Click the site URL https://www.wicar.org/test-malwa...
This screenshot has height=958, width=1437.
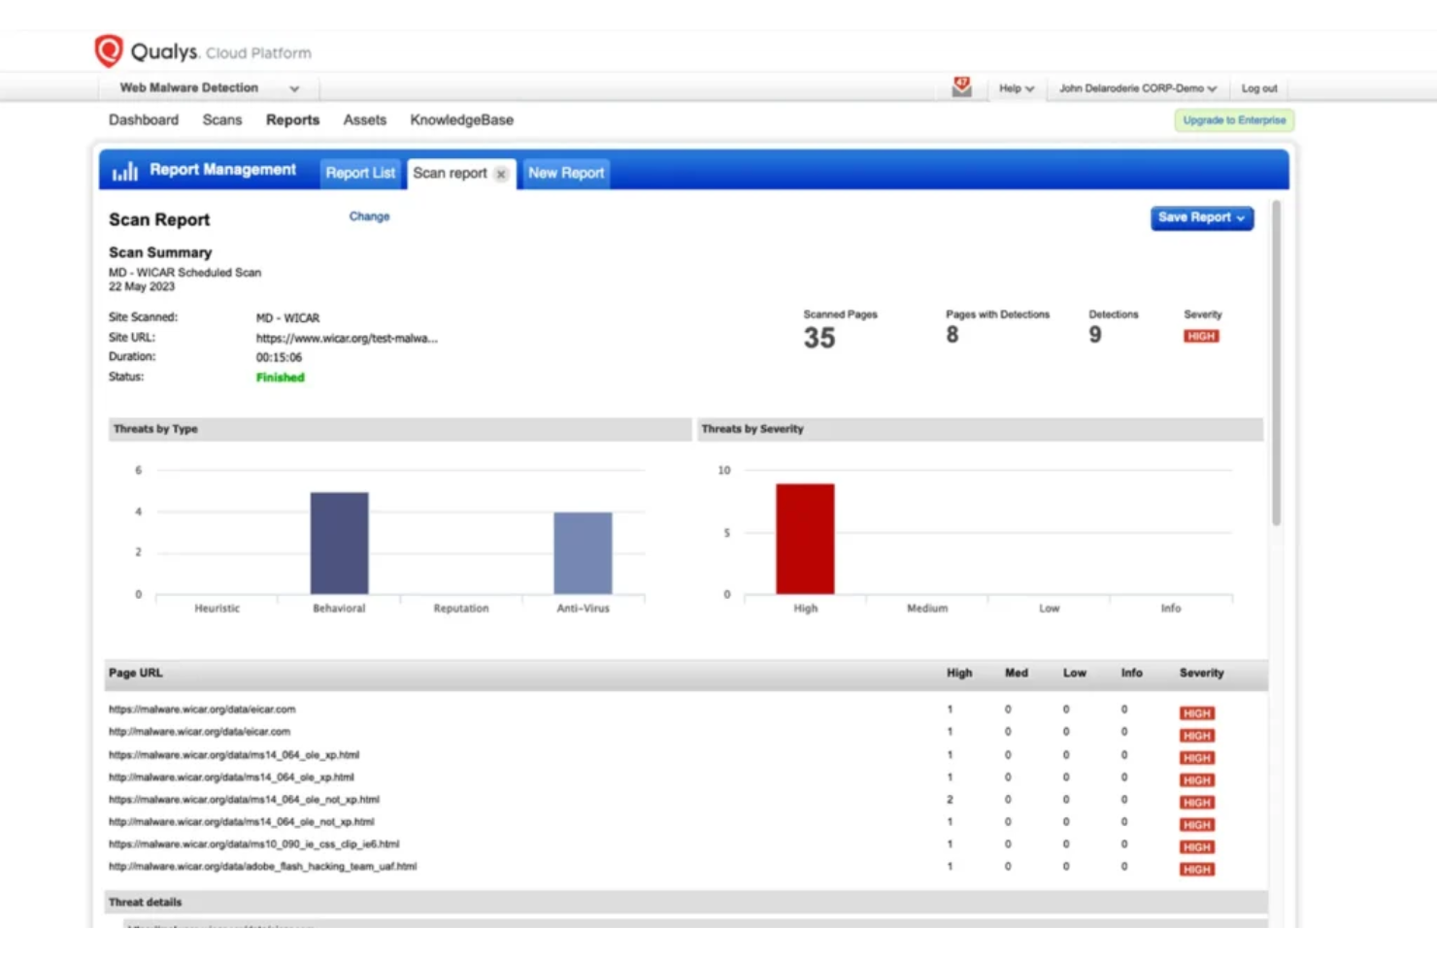[347, 339]
